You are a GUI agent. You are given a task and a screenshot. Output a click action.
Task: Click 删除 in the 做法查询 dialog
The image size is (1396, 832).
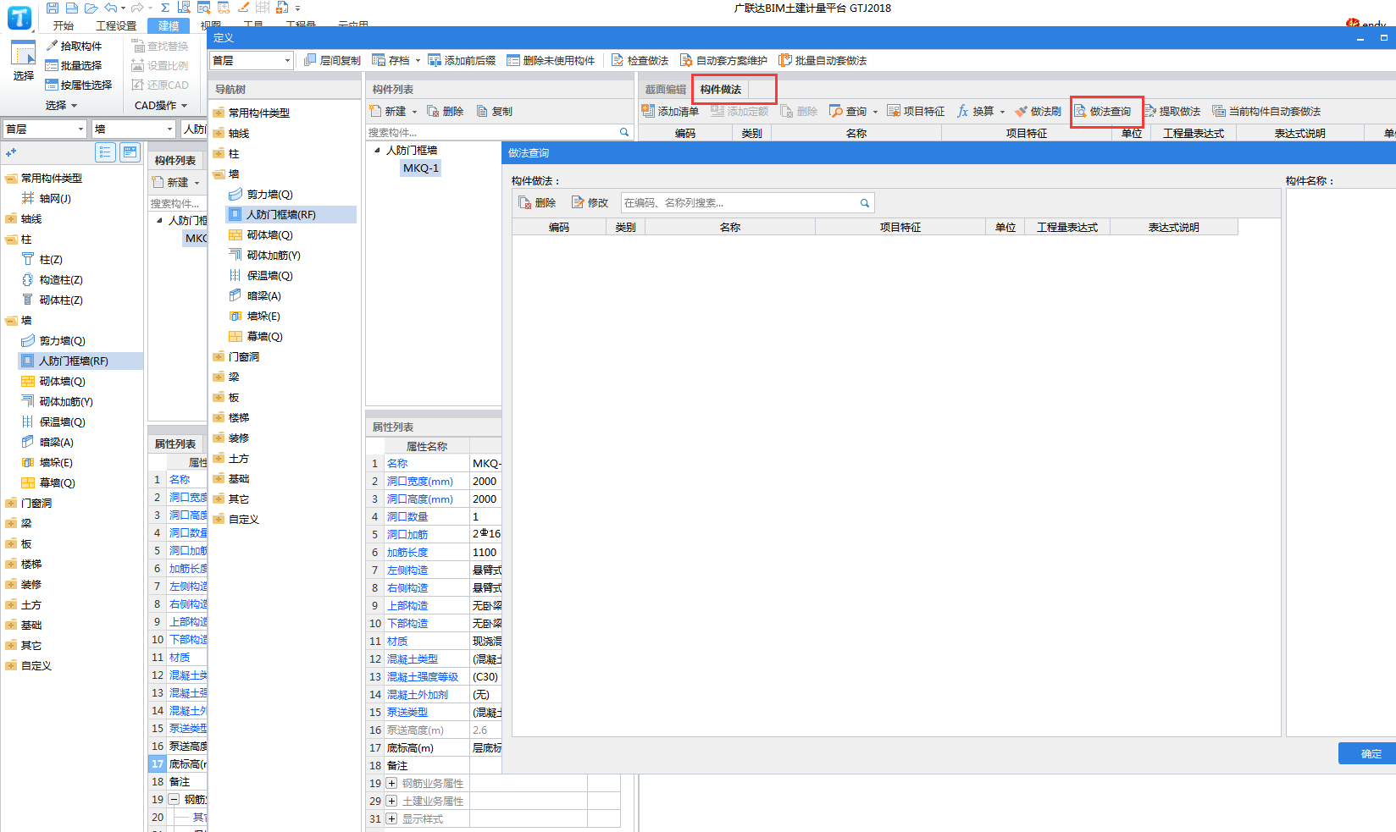click(537, 202)
